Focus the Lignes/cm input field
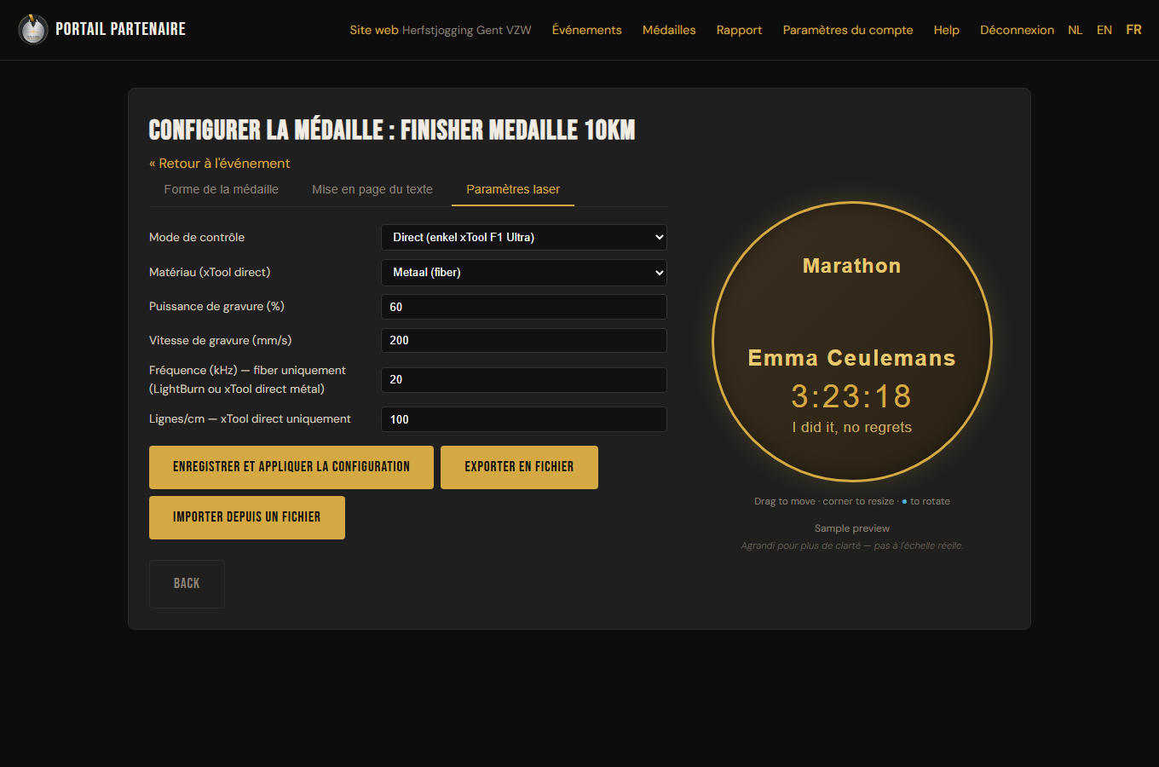1159x767 pixels. 523,419
